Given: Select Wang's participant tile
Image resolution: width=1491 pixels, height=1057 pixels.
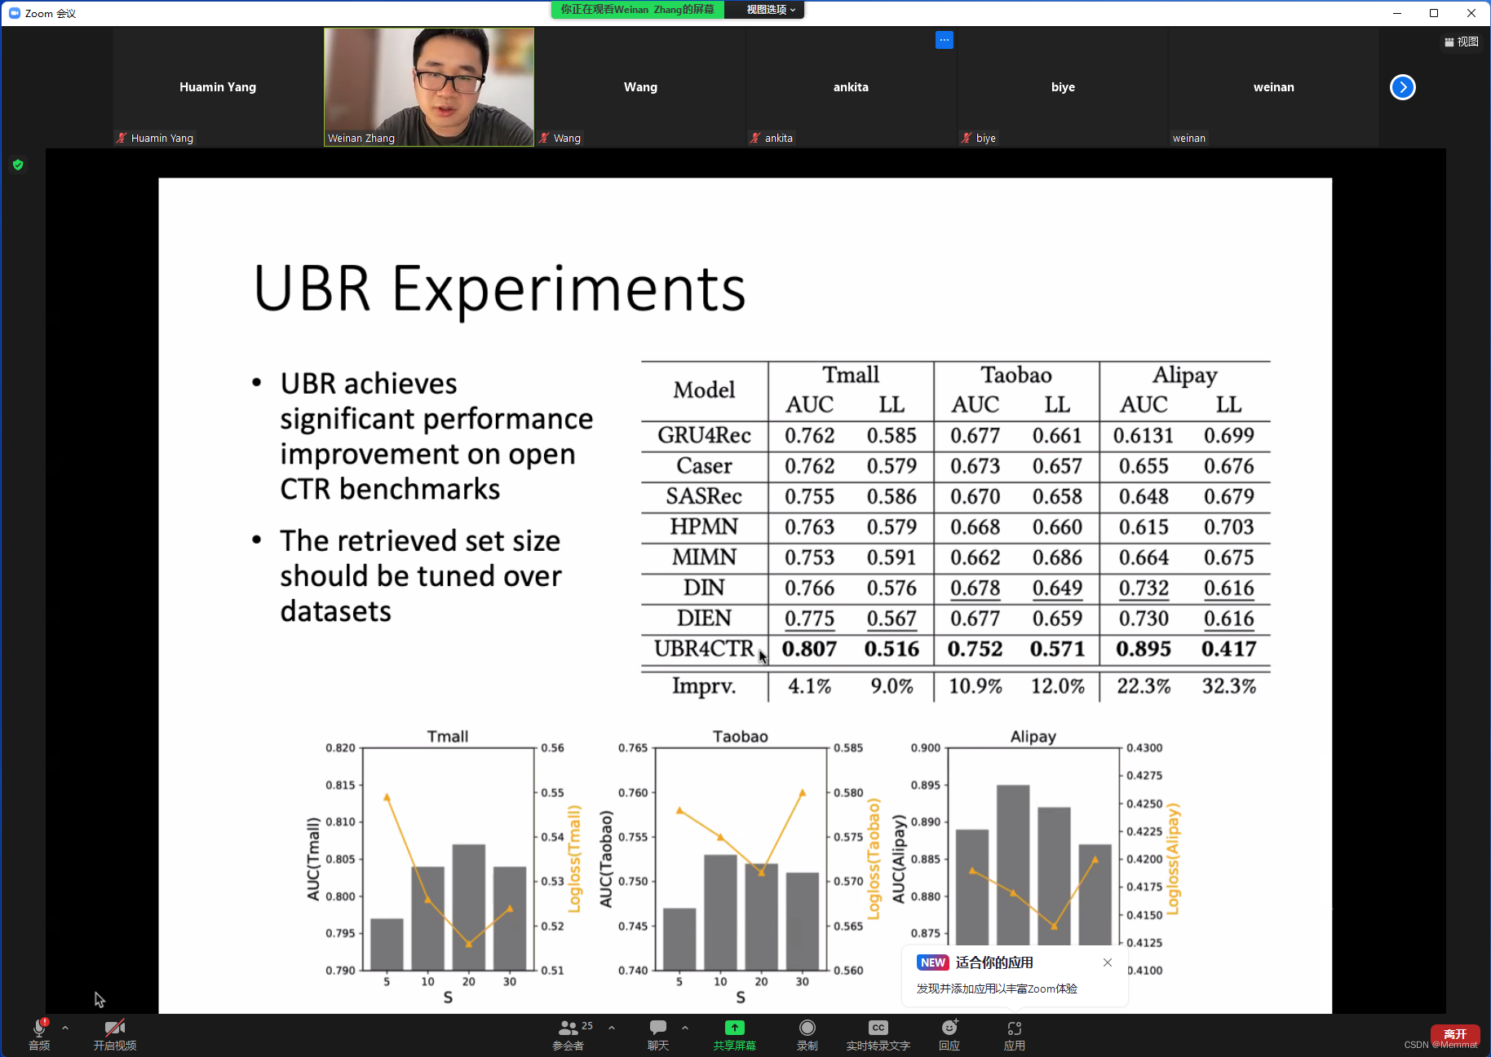Looking at the screenshot, I should [640, 87].
